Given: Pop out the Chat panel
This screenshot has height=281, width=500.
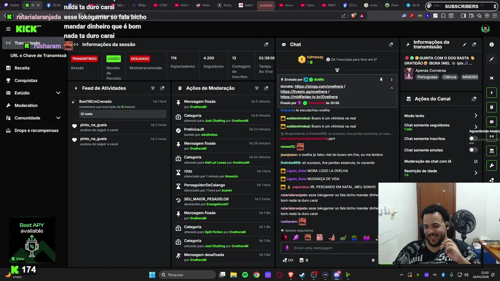Looking at the screenshot, I should tap(391, 44).
